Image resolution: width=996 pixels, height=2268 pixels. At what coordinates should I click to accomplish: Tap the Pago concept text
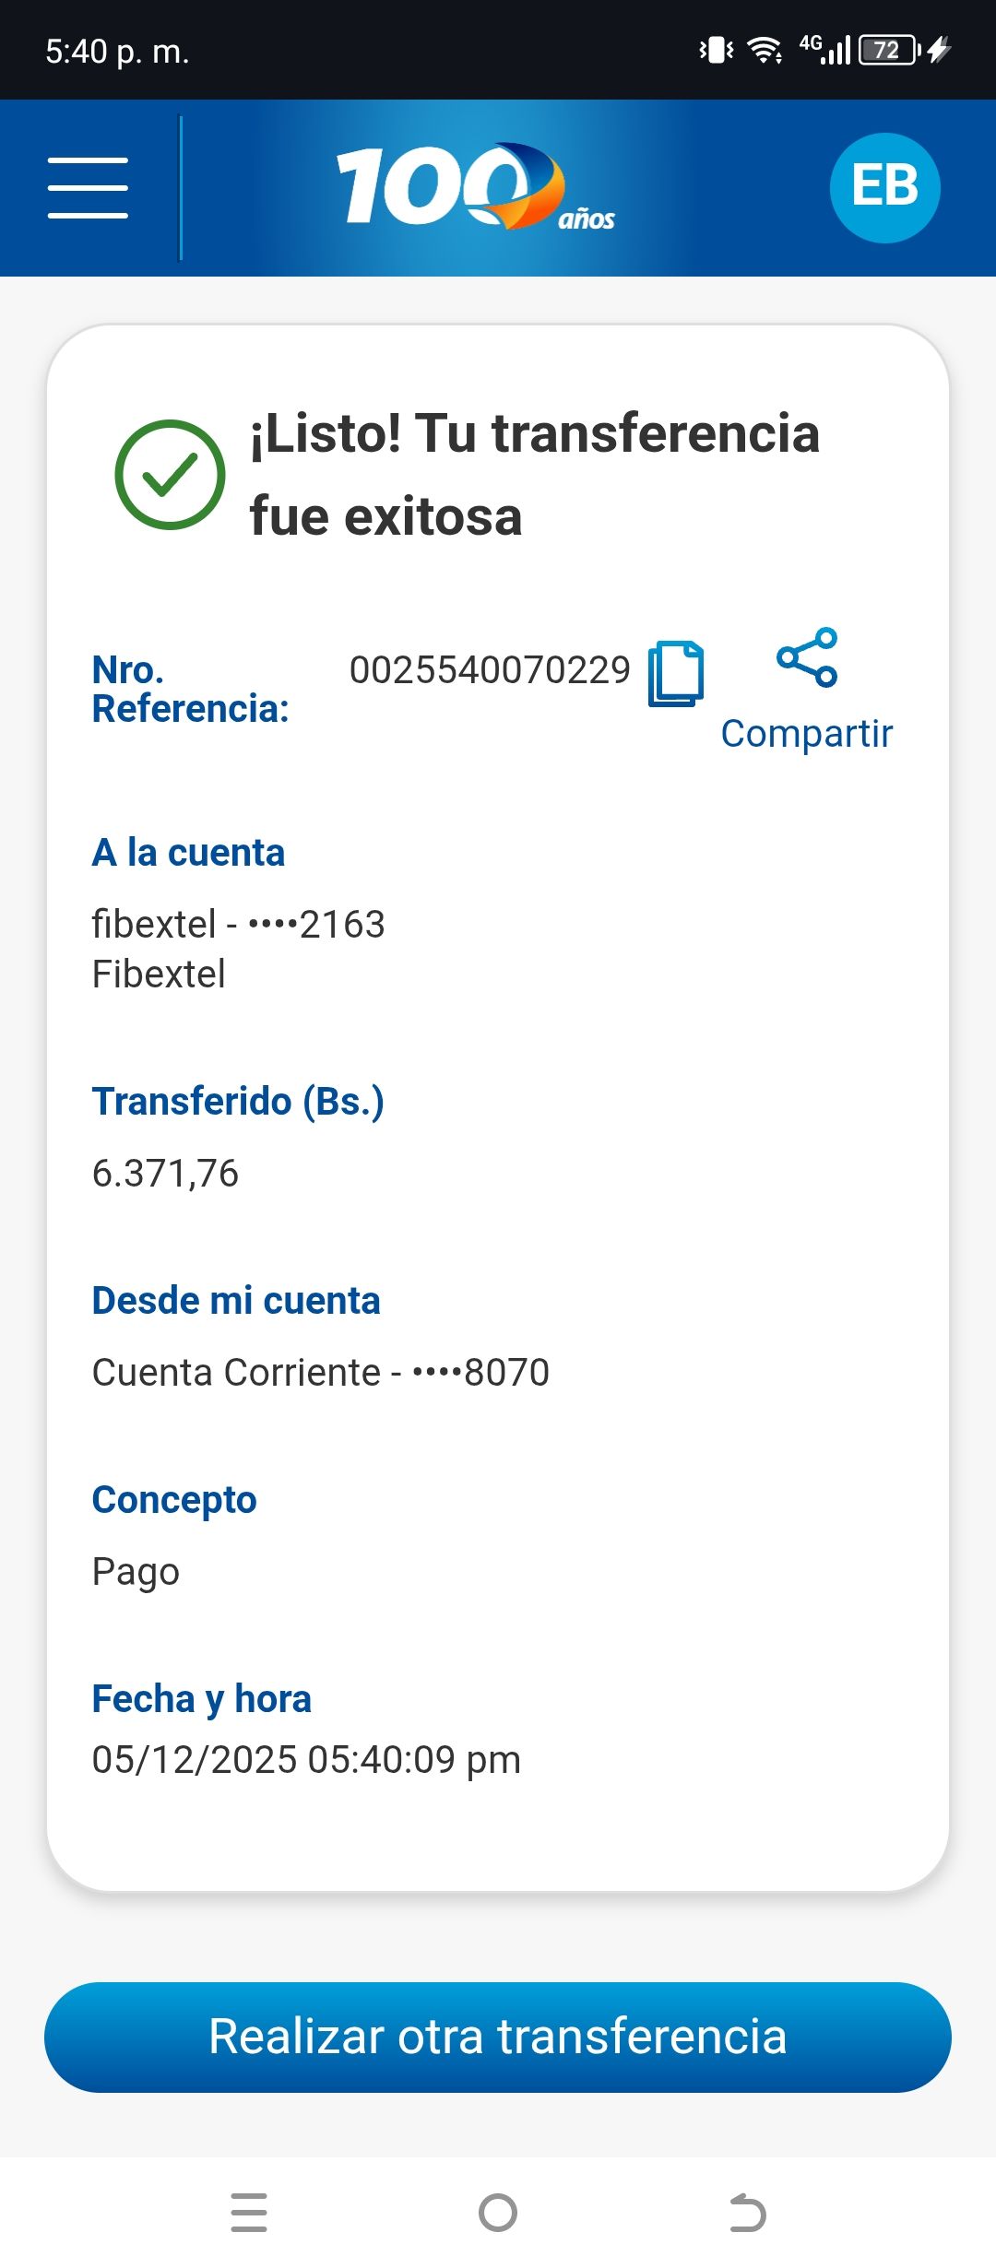click(x=136, y=1572)
